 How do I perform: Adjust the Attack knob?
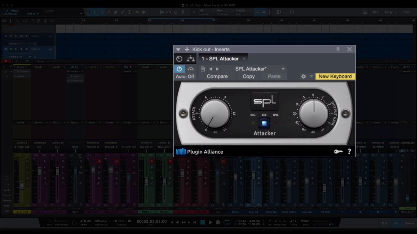(x=215, y=113)
